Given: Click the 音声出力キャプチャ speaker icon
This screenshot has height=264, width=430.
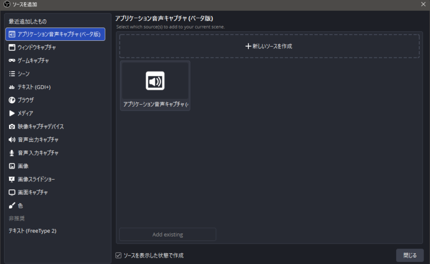Looking at the screenshot, I should coord(12,140).
